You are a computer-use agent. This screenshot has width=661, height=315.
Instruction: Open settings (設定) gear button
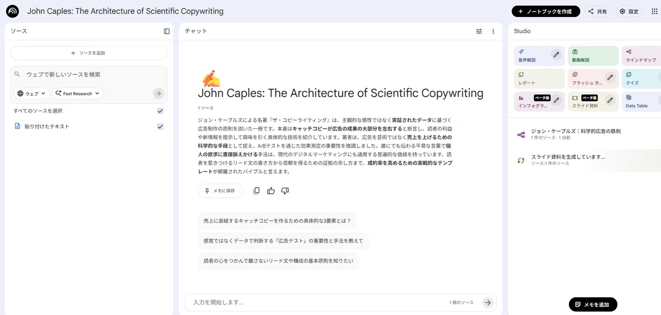tap(629, 12)
